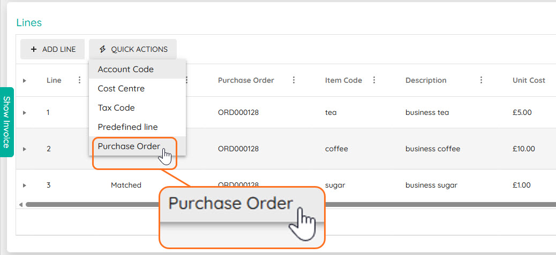556x255 pixels.
Task: Click the tea item code cell
Action: (x=331, y=112)
